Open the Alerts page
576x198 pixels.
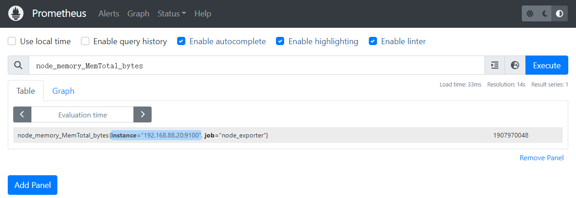(109, 14)
